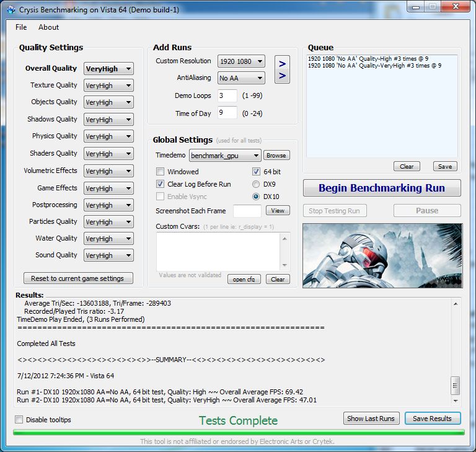Open the Shaders Quality dropdown

pos(108,153)
